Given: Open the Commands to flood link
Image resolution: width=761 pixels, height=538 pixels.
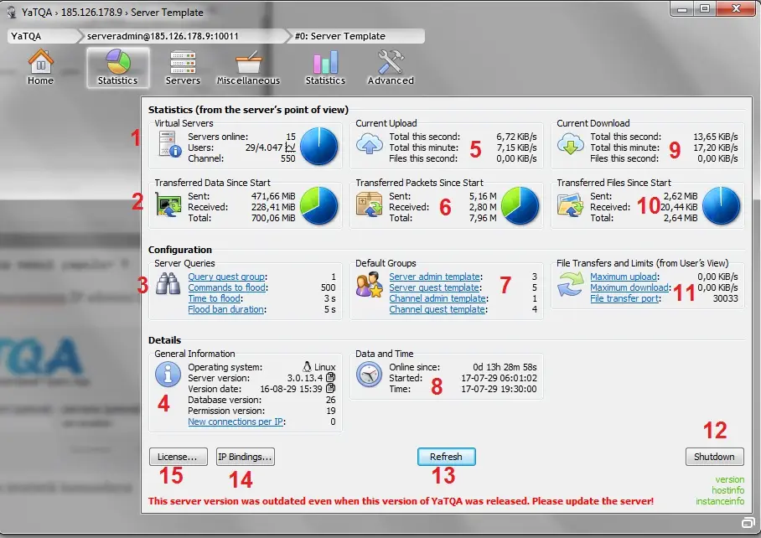Looking at the screenshot, I should [226, 287].
